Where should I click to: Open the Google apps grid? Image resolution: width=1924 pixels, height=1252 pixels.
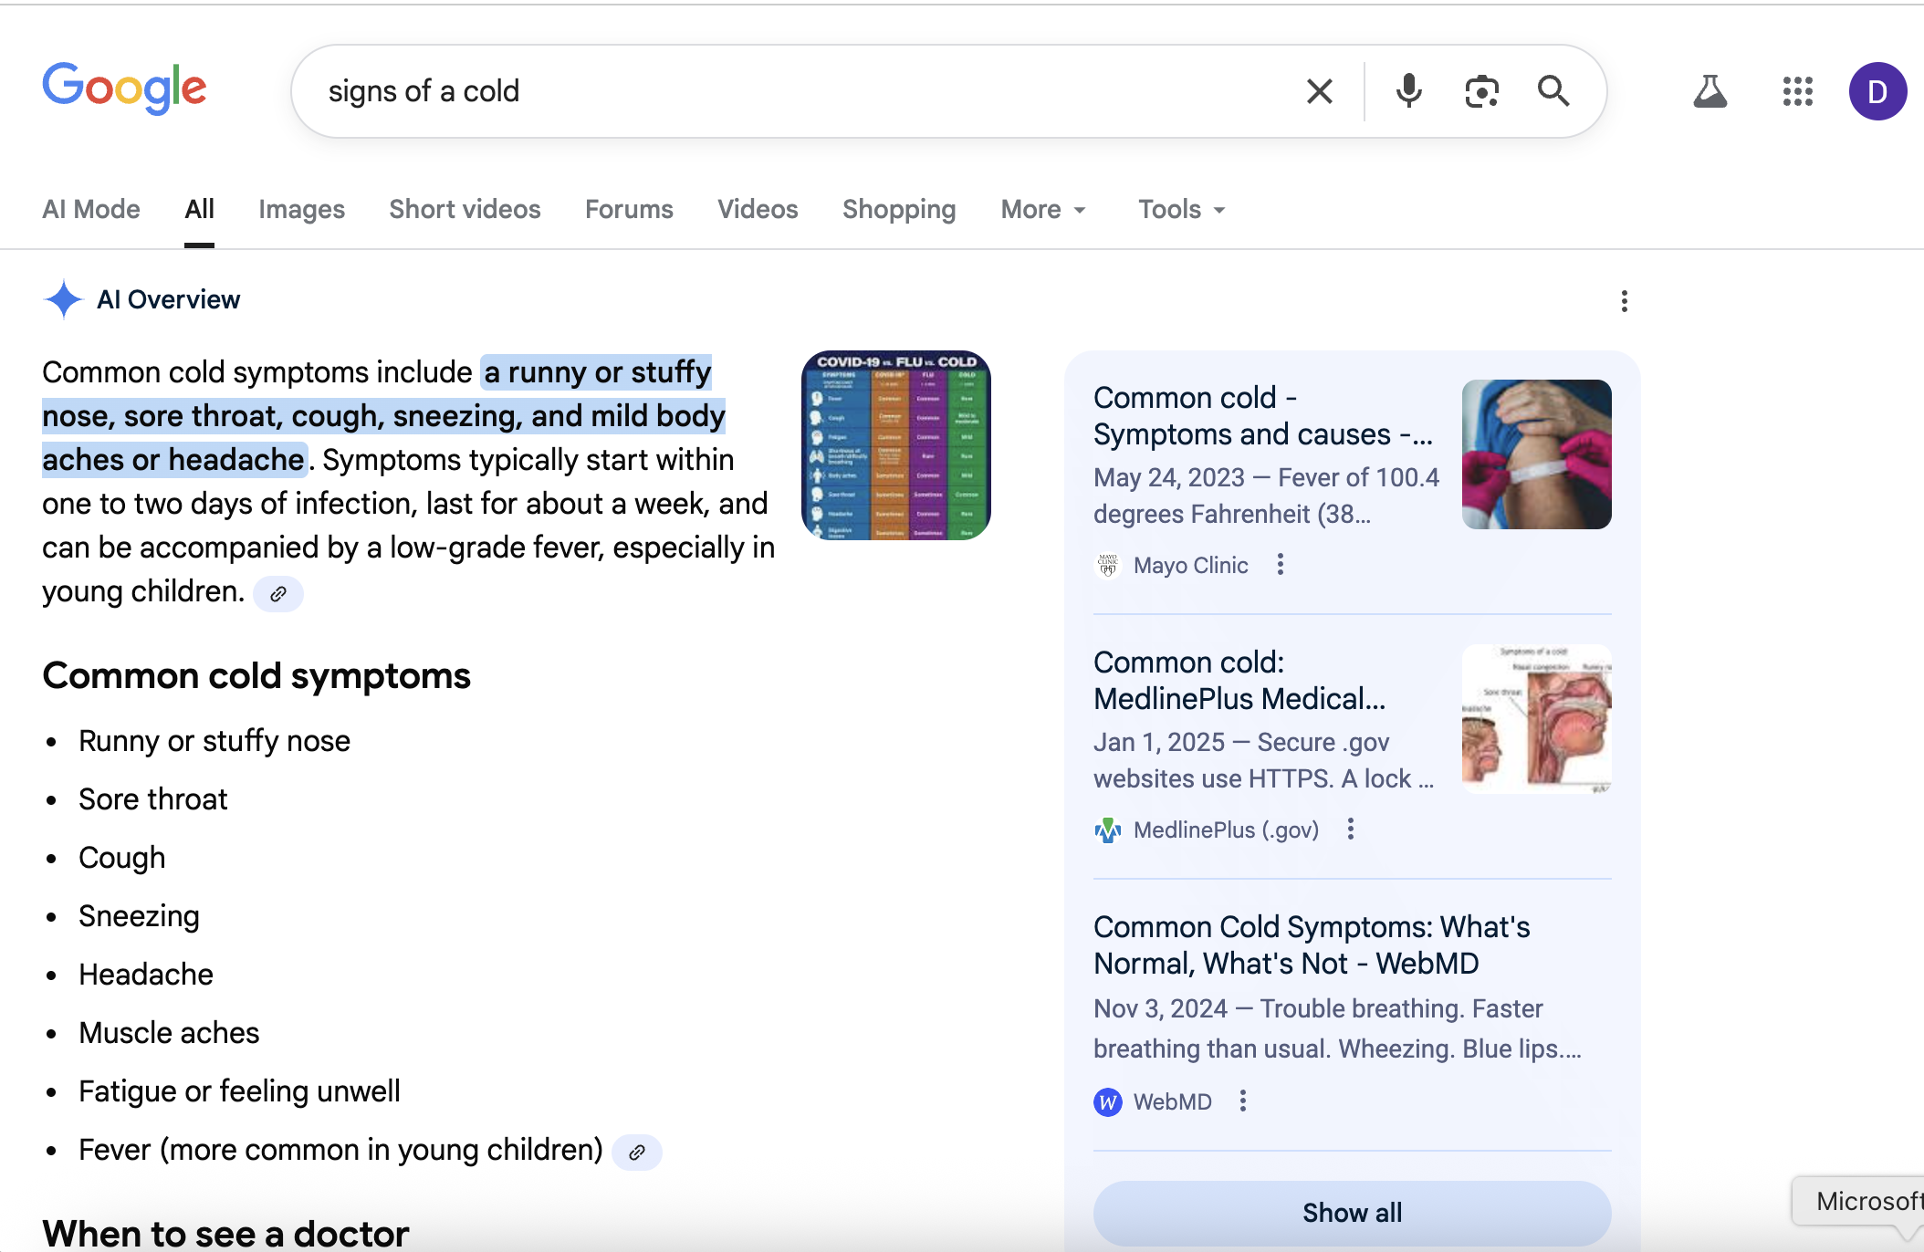(1795, 91)
